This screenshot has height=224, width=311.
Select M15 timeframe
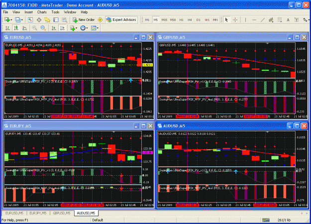pyautogui.click(x=164, y=20)
